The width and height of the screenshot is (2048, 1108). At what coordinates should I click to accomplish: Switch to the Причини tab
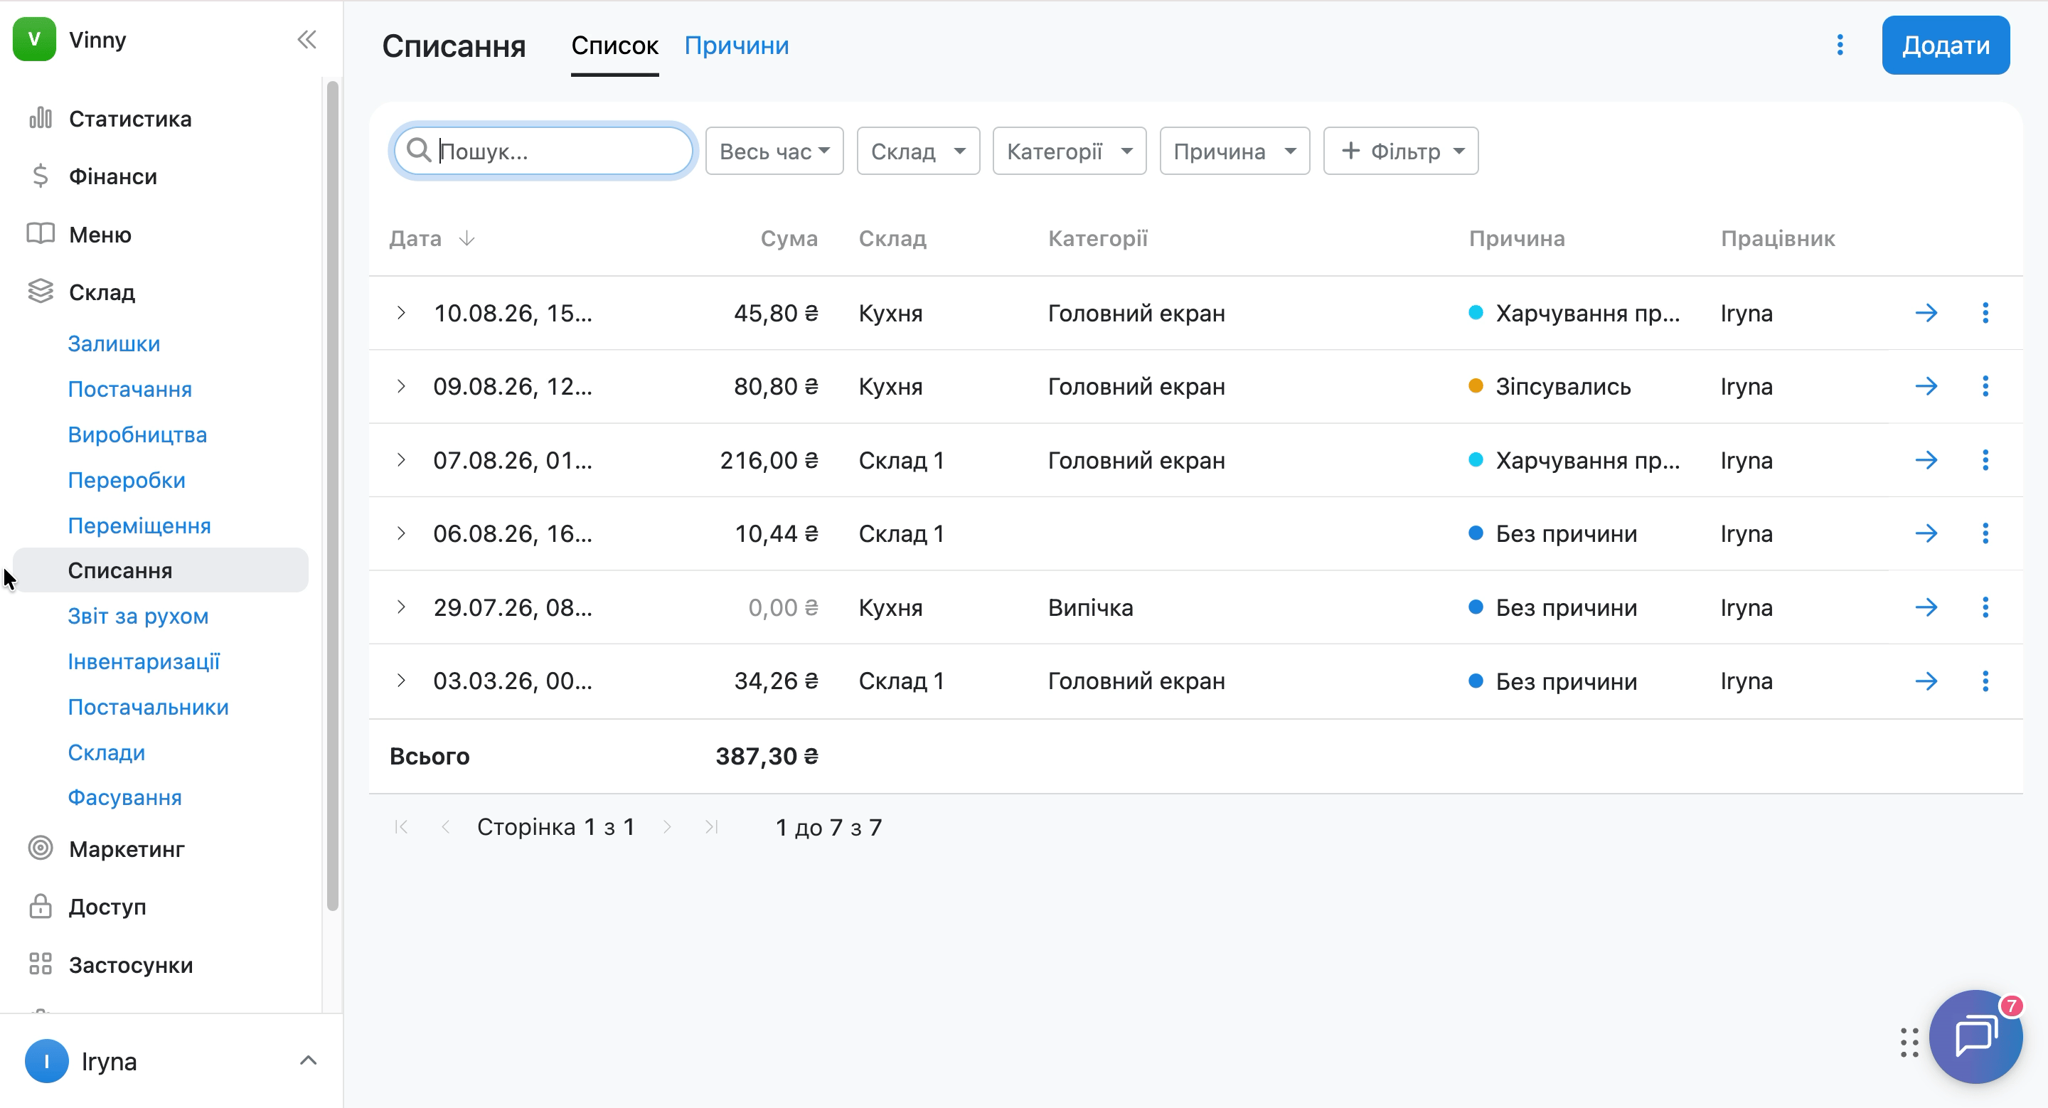736,46
